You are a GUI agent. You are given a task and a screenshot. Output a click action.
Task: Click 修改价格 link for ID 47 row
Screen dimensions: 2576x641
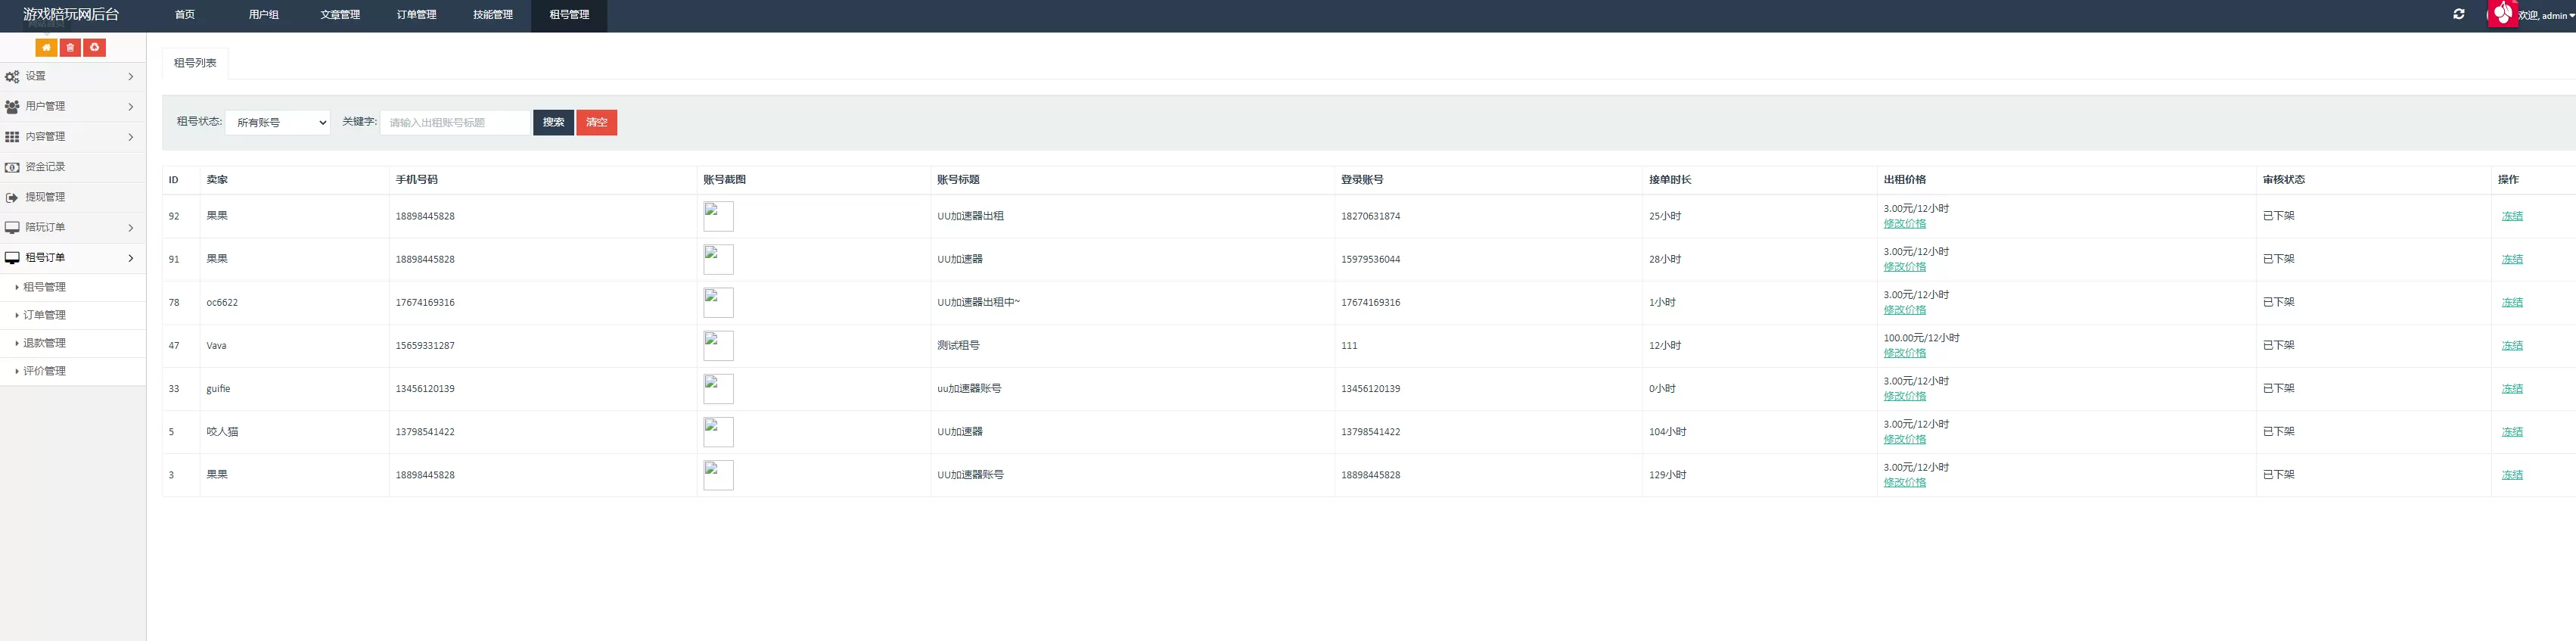1904,353
